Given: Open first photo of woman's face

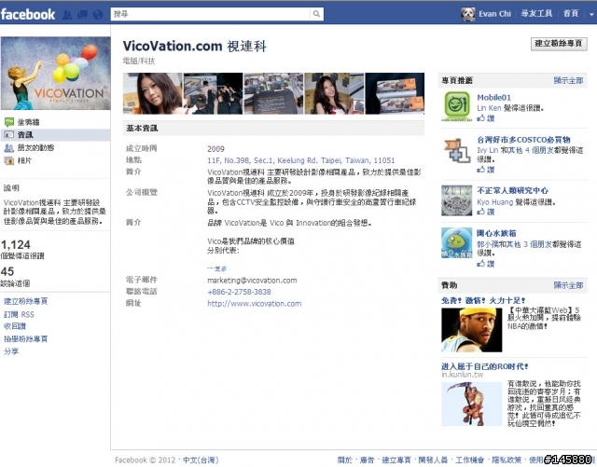Looking at the screenshot, I should (x=152, y=93).
